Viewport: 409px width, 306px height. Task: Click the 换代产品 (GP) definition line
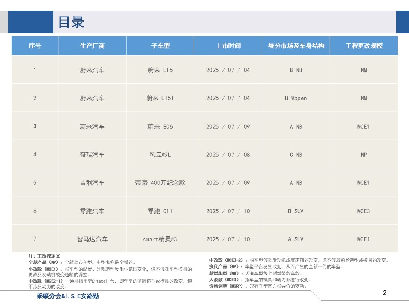[x=276, y=267]
